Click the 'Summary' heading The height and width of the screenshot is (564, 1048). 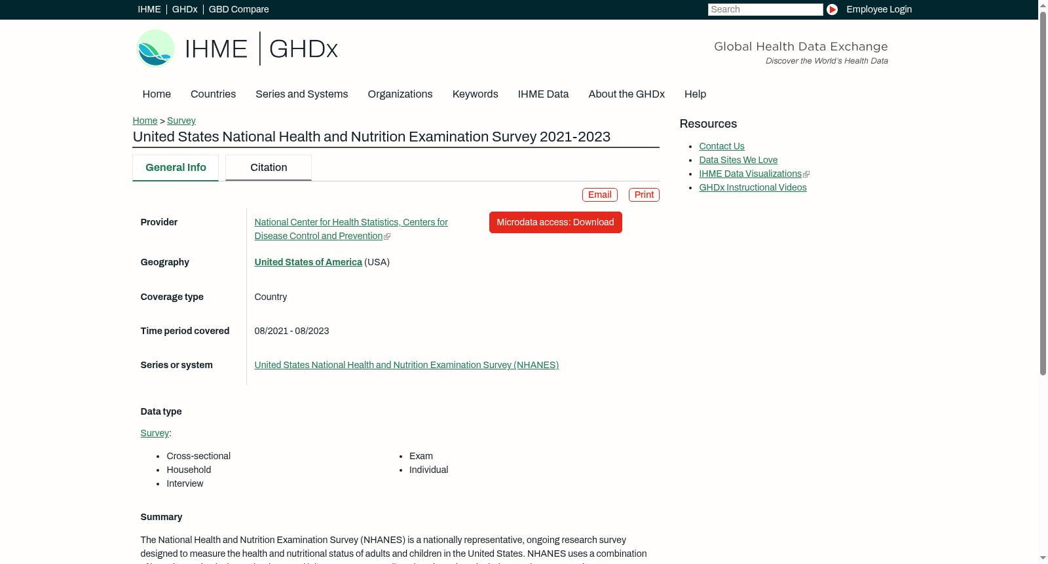(161, 517)
